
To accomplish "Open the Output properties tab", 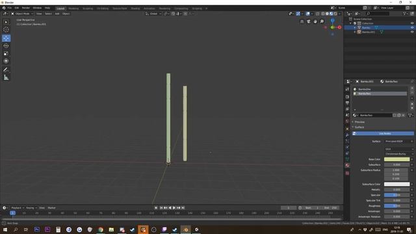I will 347,103.
